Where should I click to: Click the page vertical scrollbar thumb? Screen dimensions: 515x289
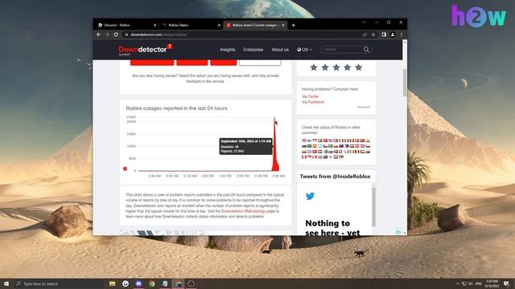point(405,83)
